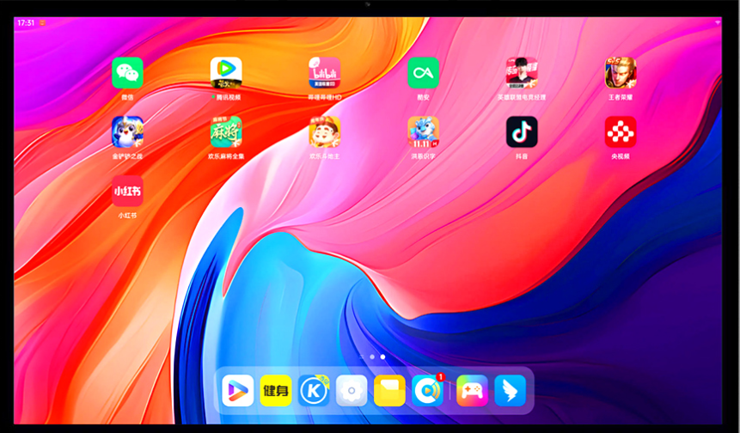This screenshot has height=433, width=740.
Task: Open the Xiaohongshu (小红书) app
Action: point(127,192)
